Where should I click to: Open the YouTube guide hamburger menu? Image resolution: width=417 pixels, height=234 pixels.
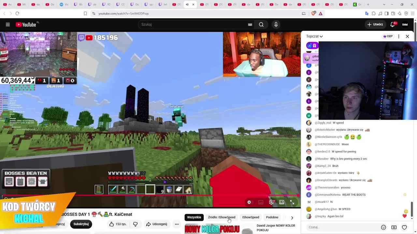pos(8,24)
